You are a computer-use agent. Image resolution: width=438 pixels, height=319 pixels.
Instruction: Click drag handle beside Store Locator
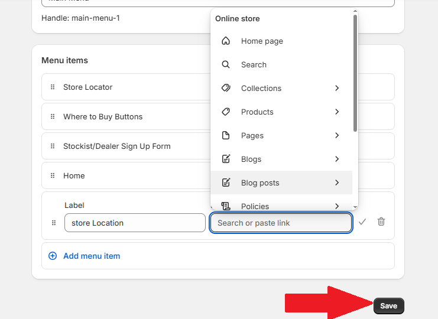click(53, 87)
